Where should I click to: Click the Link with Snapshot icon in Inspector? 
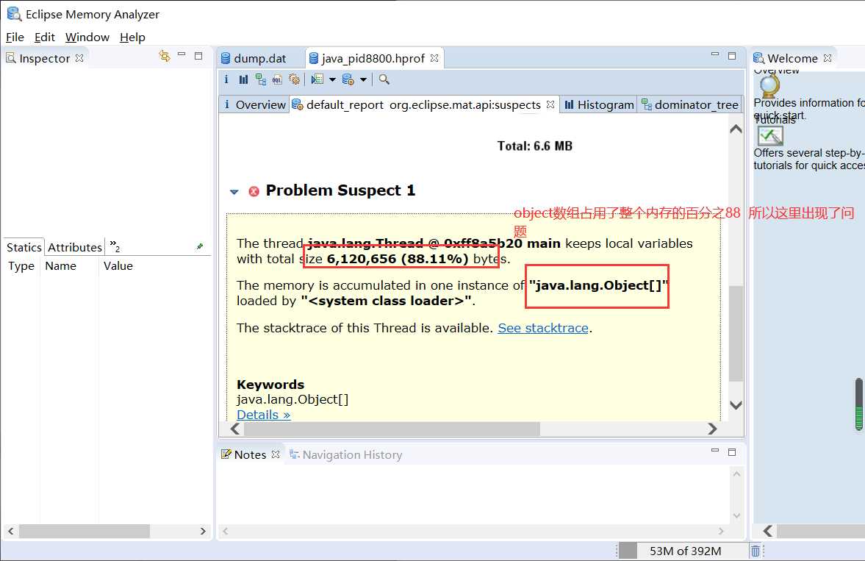coord(164,56)
